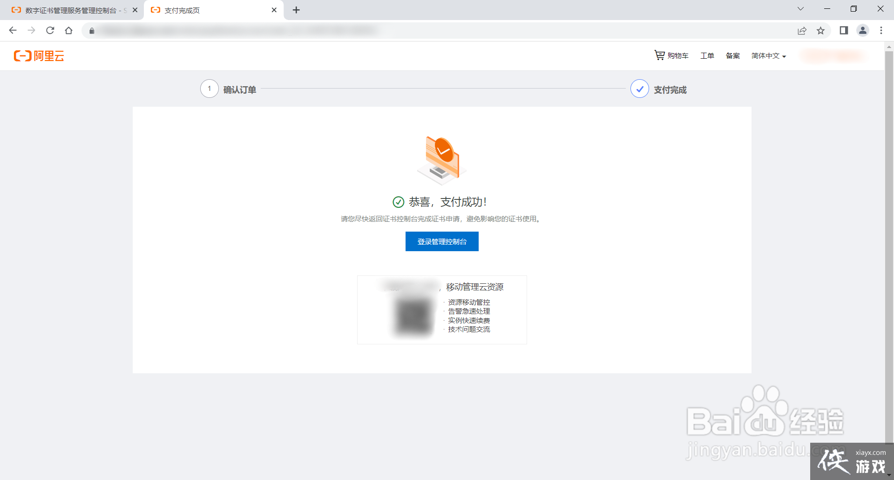Click the lock icon in address bar
The width and height of the screenshot is (894, 480).
click(x=92, y=31)
